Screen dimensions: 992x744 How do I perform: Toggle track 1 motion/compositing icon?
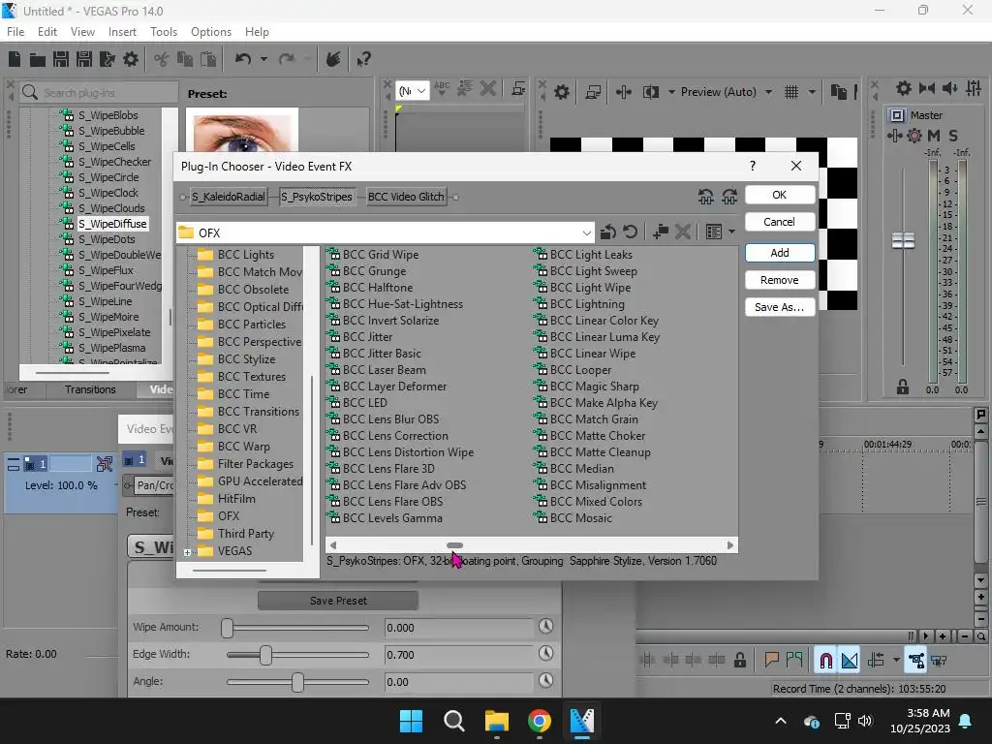[x=105, y=464]
